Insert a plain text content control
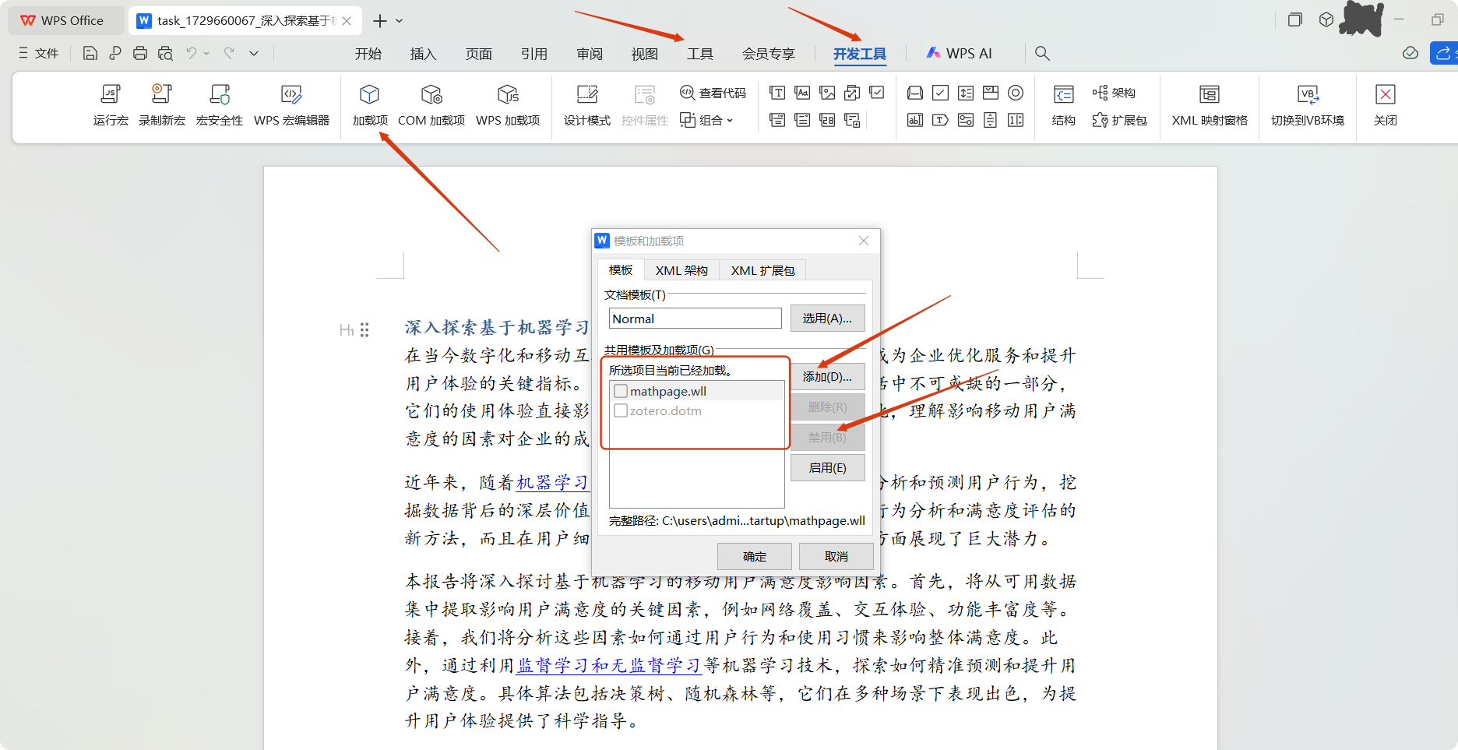1458x750 pixels. coord(802,93)
